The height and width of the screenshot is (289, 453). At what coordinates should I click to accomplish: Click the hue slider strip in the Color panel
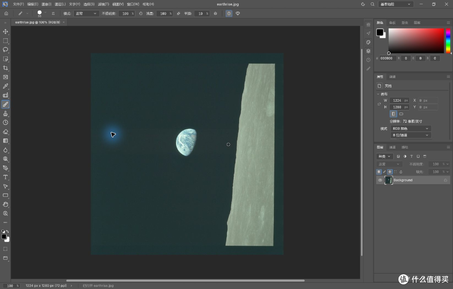448,40
